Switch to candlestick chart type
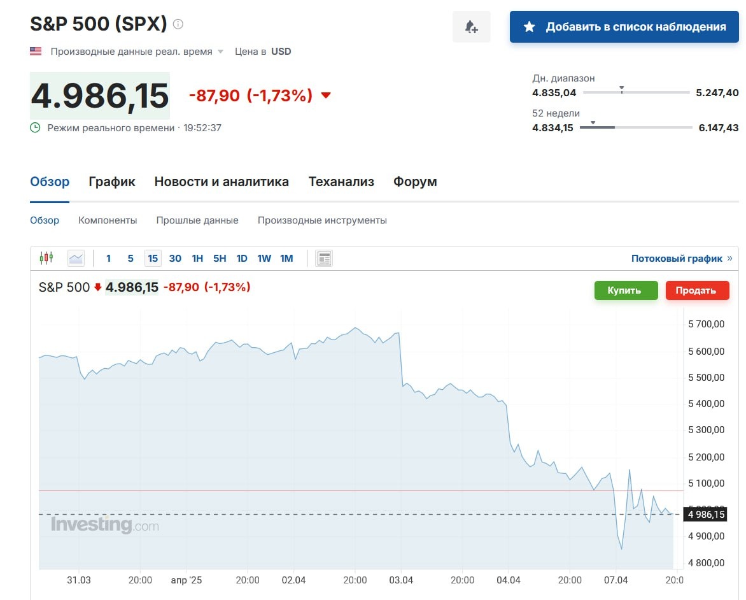The width and height of the screenshot is (746, 600). point(46,258)
